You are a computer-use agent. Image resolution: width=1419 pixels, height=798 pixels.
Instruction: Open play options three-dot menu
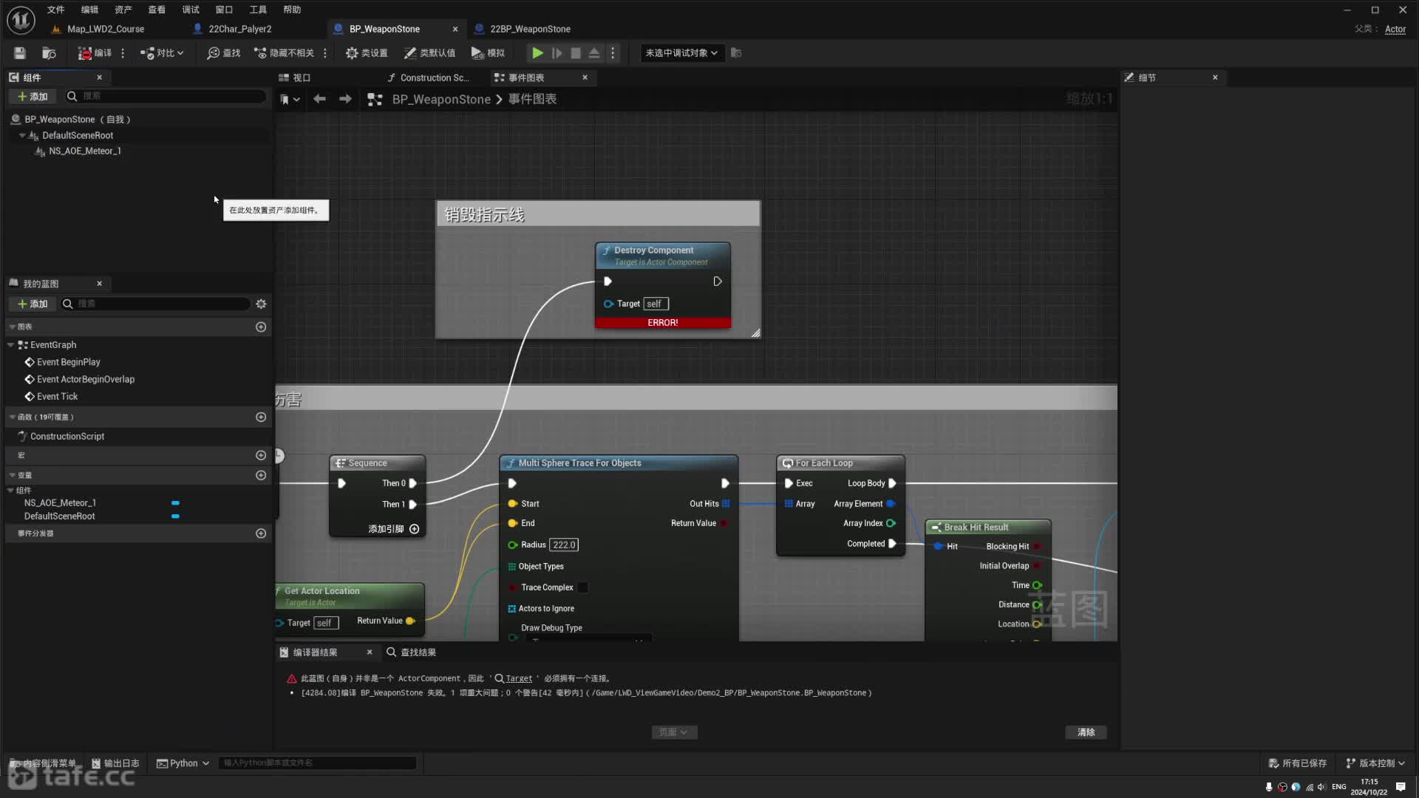click(613, 53)
